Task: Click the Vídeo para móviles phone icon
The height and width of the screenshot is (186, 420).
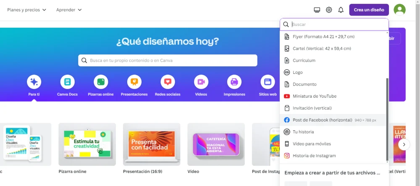Action: (x=287, y=144)
